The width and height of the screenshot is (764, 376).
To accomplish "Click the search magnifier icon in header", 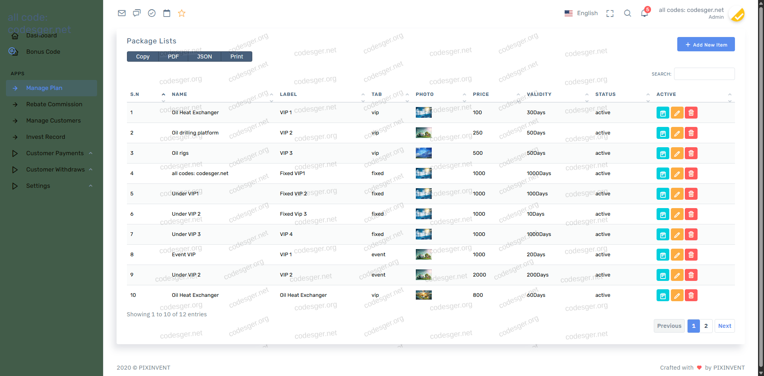I will click(628, 13).
